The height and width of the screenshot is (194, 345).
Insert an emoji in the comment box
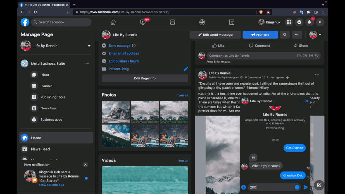[x=299, y=56]
